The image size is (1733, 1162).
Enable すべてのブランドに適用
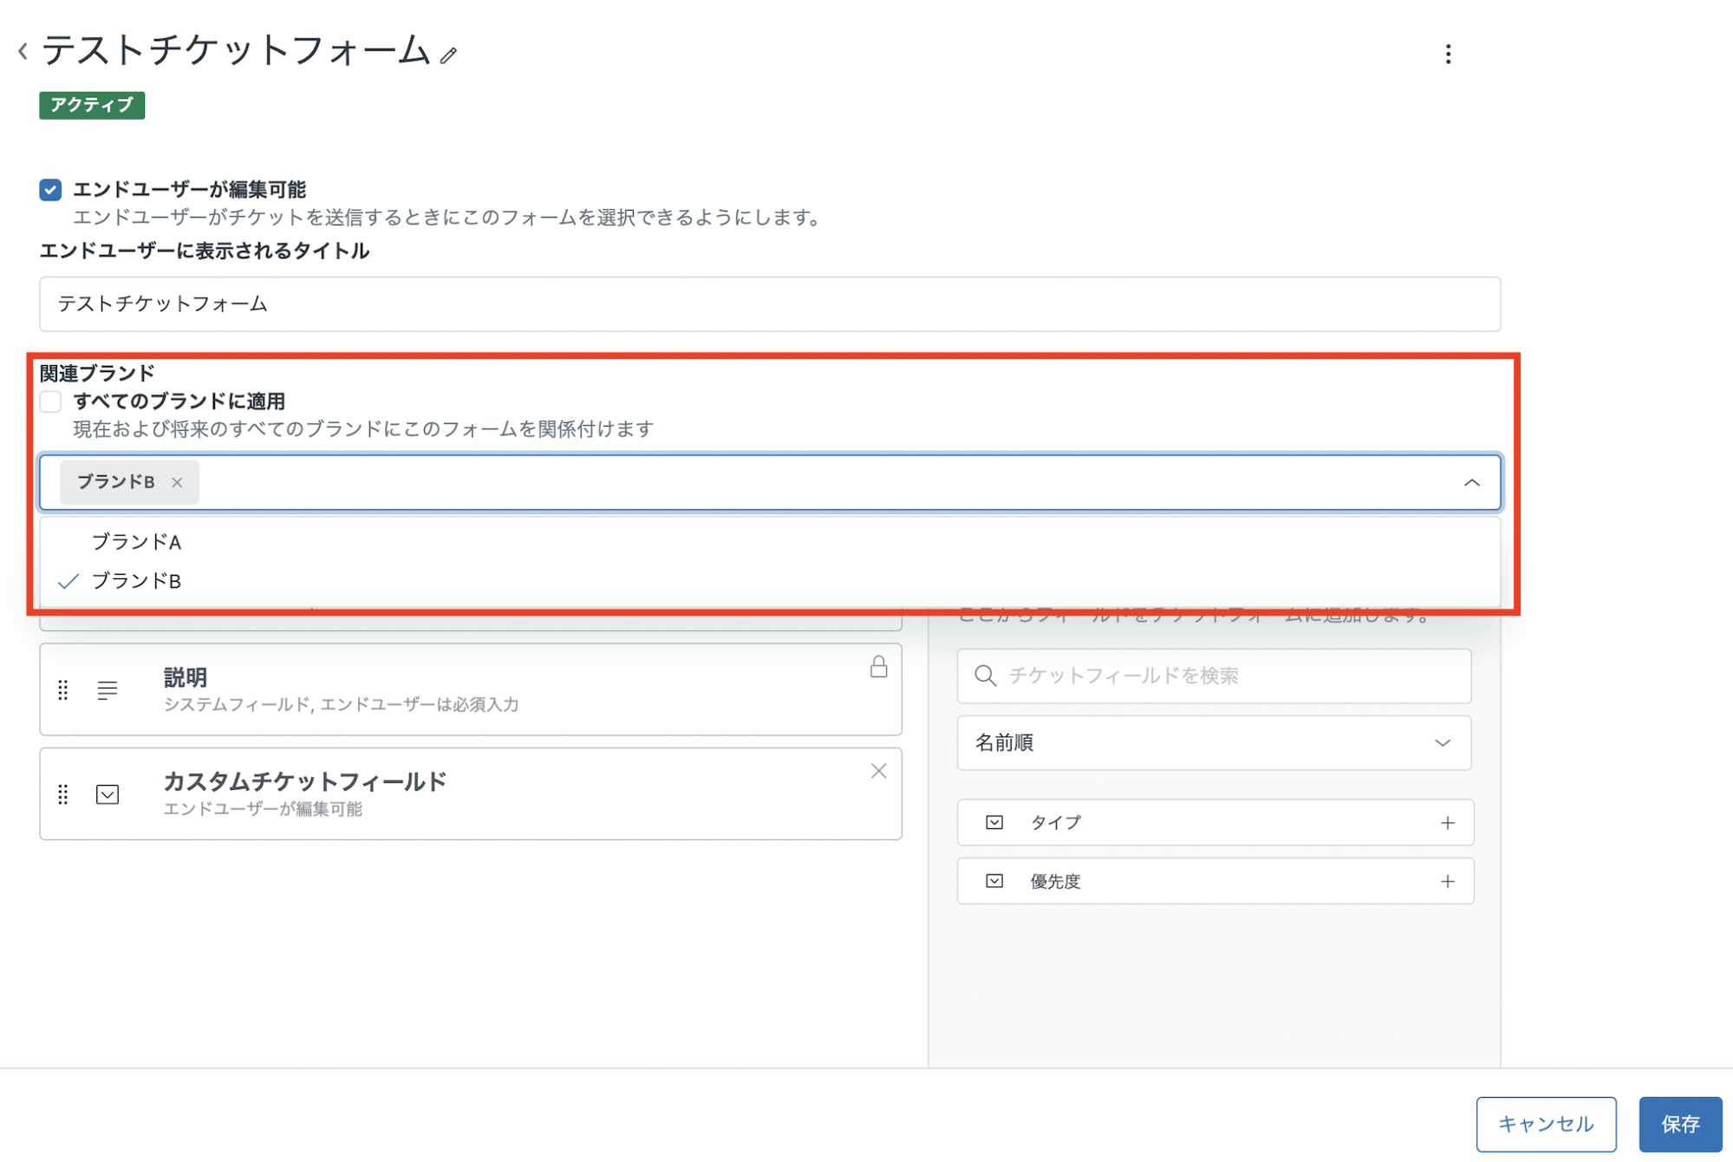click(x=49, y=401)
